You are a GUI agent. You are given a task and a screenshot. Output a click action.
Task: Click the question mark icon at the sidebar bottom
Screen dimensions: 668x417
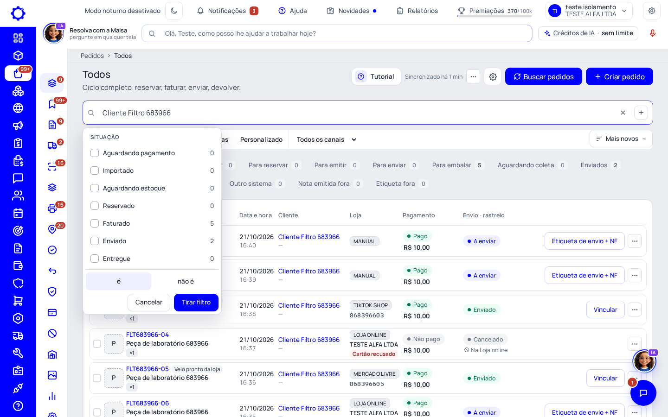(18, 406)
